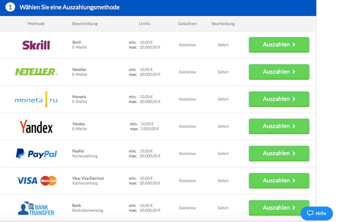Choose Auszahlen for Visa, Visa Electron
The image size is (339, 222).
279,181
